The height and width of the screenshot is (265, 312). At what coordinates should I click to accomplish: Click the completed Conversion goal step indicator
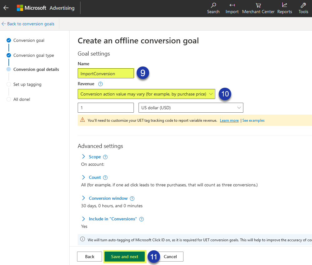point(8,40)
